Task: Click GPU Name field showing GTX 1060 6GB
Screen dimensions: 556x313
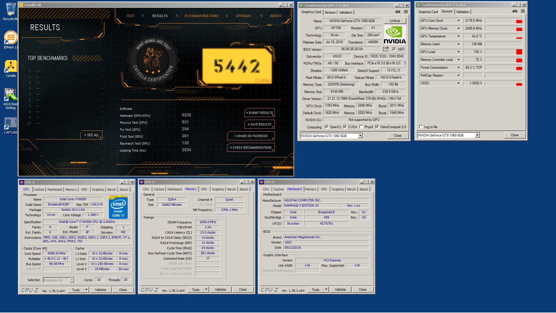Action: point(352,21)
